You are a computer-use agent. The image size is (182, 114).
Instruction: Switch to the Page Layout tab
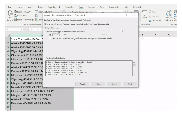pyautogui.click(x=54, y=7)
